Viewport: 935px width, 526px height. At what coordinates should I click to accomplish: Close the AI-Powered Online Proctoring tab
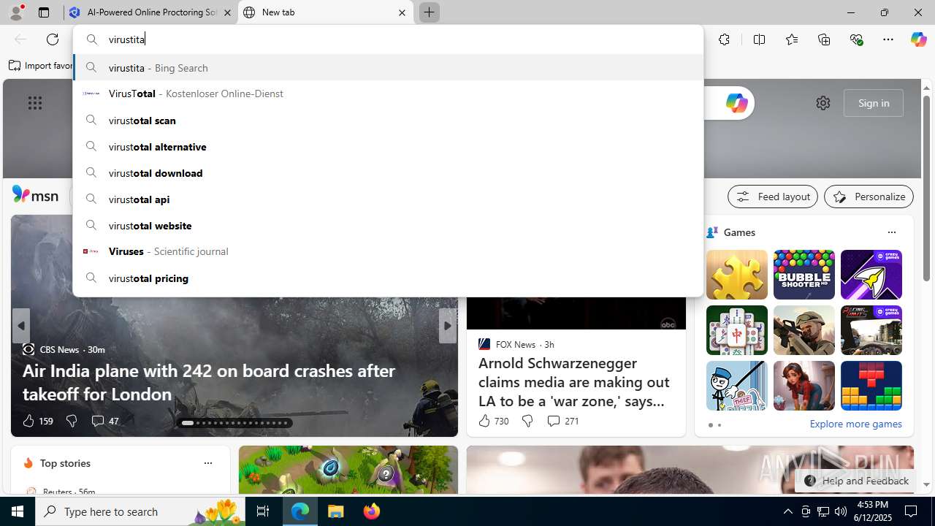click(227, 12)
